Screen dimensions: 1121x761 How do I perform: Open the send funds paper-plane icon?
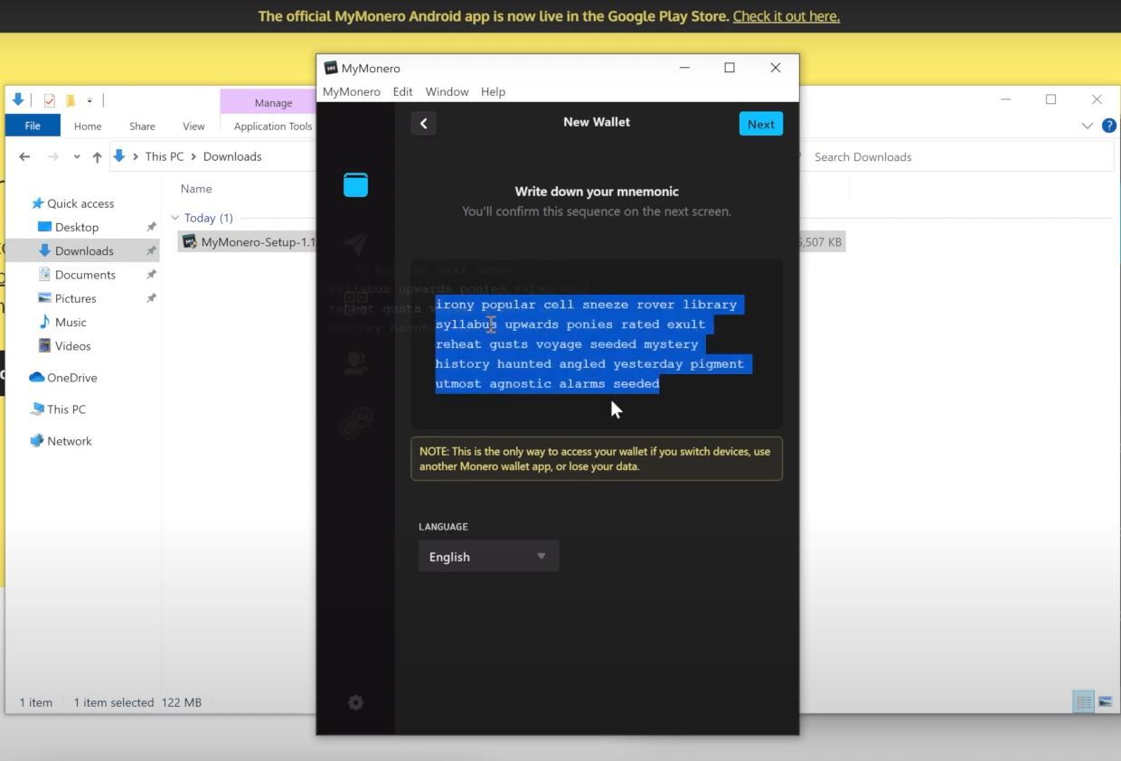(x=355, y=243)
